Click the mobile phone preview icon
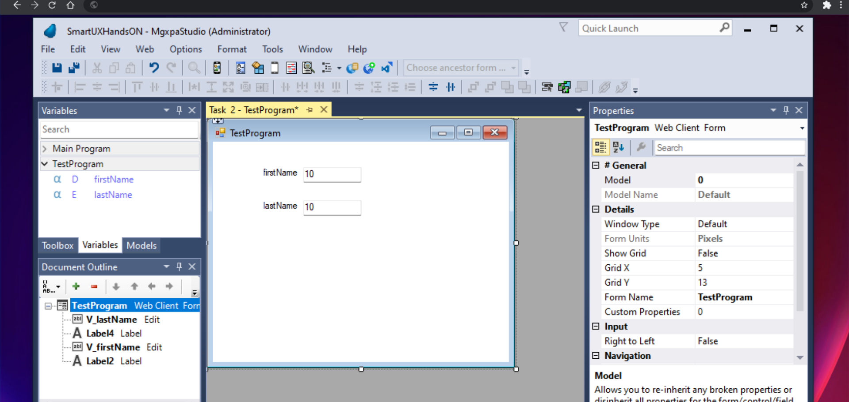This screenshot has height=402, width=849. [217, 68]
